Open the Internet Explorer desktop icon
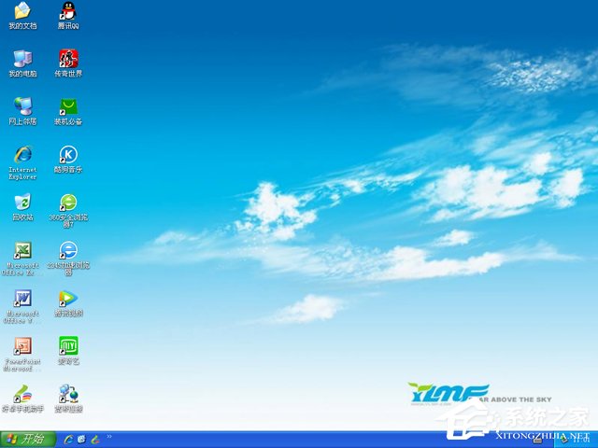The width and height of the screenshot is (598, 448). (x=22, y=155)
